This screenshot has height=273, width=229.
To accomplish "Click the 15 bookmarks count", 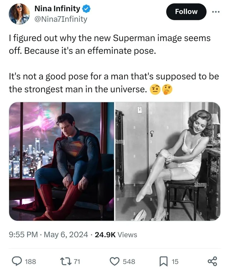I will tap(175, 262).
